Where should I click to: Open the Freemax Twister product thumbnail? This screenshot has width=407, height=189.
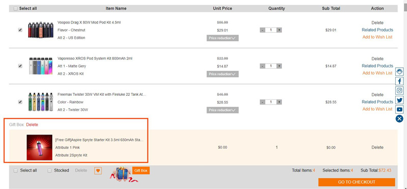click(x=41, y=102)
